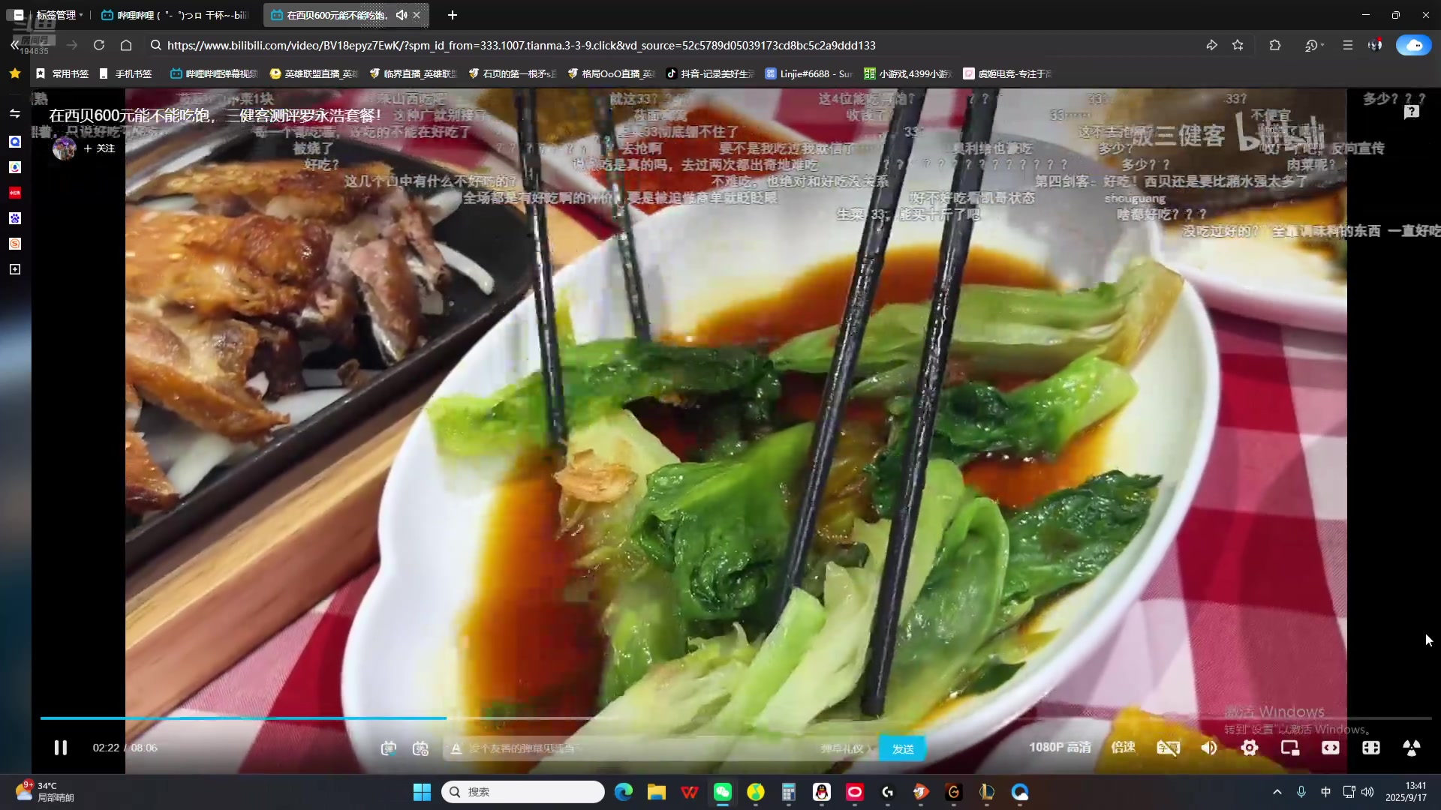The image size is (1441, 810).
Task: Open the 倍速 playback speed menu
Action: [x=1124, y=748]
